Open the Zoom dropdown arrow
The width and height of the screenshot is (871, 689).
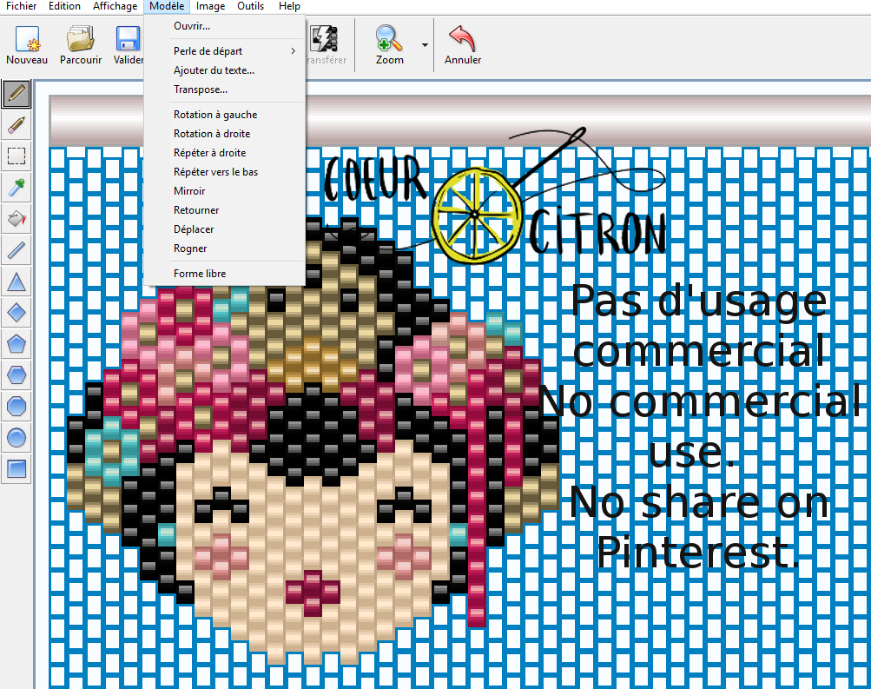pos(425,45)
